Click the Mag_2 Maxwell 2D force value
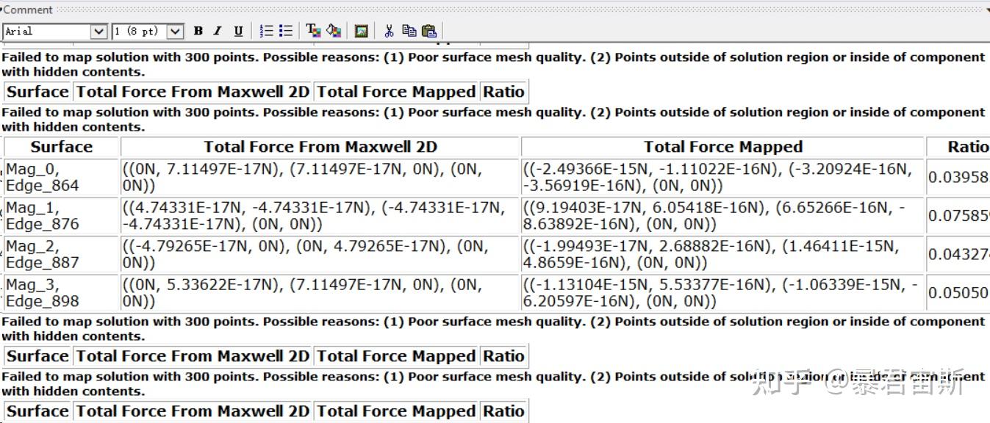990x423 pixels. click(x=320, y=254)
